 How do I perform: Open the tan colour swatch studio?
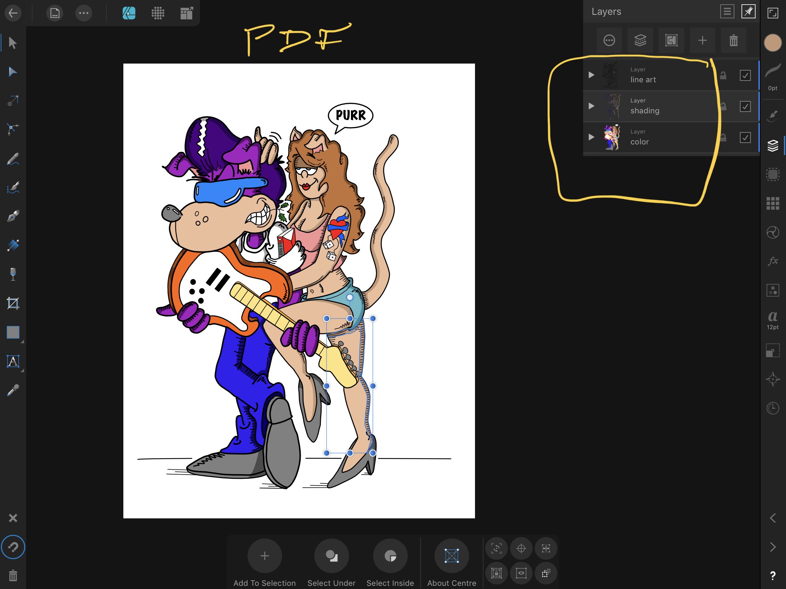coord(773,43)
